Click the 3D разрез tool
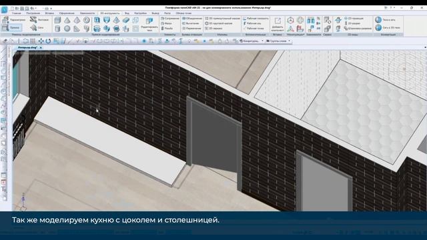This screenshot has height=240, width=427. coord(352,23)
